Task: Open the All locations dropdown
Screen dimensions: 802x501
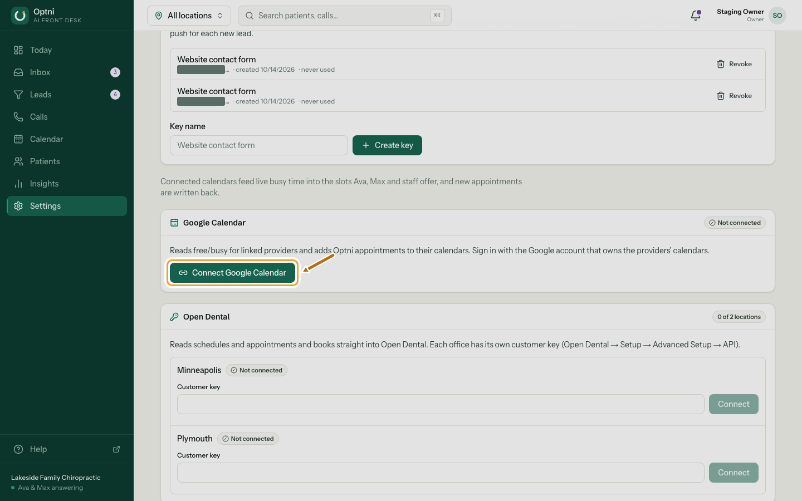Action: click(x=189, y=16)
